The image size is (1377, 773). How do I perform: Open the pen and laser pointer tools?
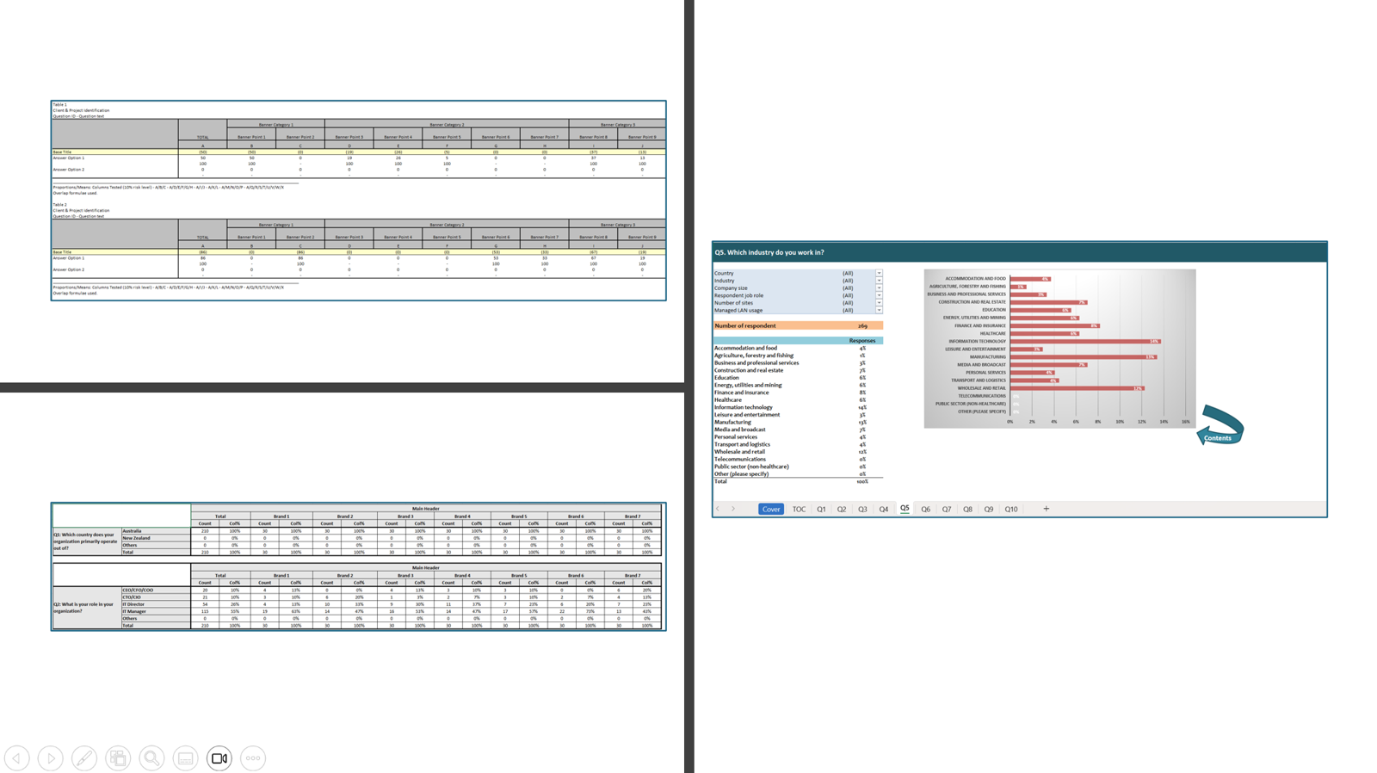click(x=84, y=758)
